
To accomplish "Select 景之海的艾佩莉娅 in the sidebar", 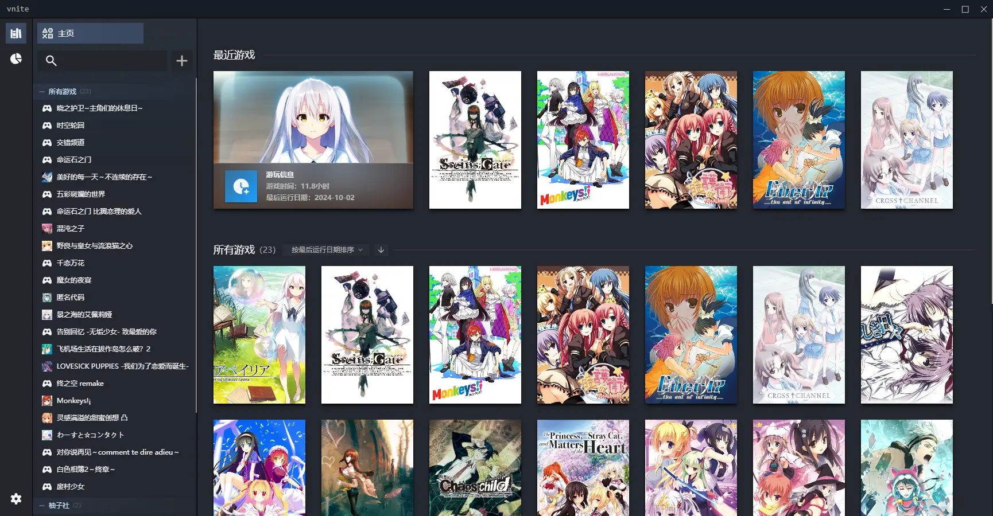I will (114, 315).
